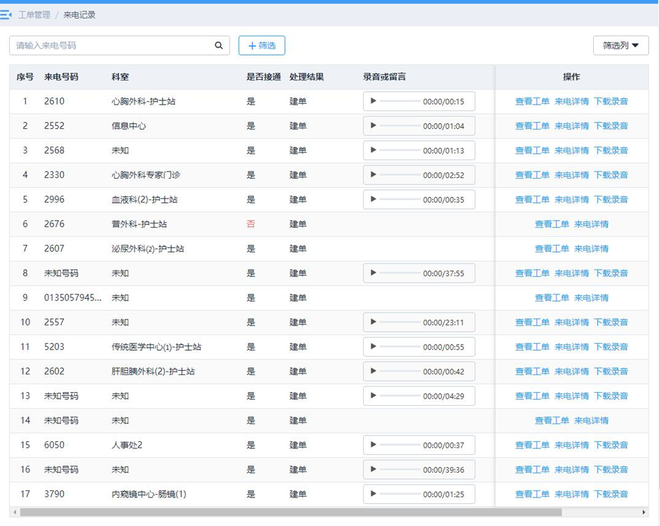Select the 血液科(2)-护士站 cell

point(145,199)
